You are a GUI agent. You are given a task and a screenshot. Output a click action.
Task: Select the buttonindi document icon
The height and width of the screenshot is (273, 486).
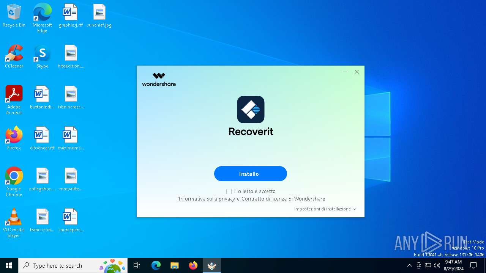42,98
